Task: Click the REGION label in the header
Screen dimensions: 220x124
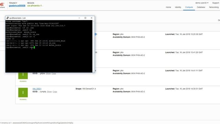Action: 31,3
